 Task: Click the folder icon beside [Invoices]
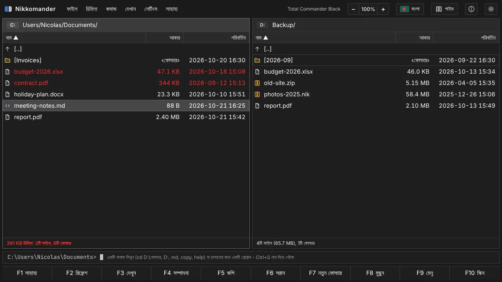click(7, 60)
